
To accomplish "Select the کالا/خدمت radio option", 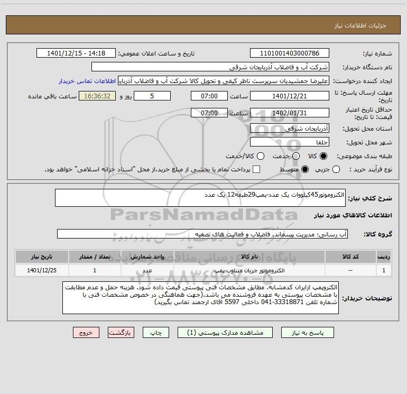I will pyautogui.click(x=261, y=156).
